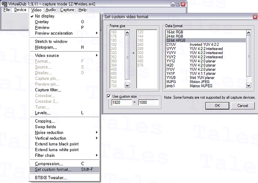This screenshot has width=258, height=183.
Task: Open the Capture menu
Action: click(x=67, y=10)
